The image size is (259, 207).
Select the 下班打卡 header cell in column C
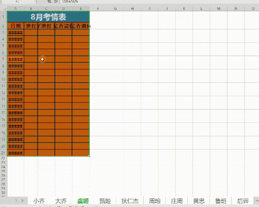[x=46, y=26]
